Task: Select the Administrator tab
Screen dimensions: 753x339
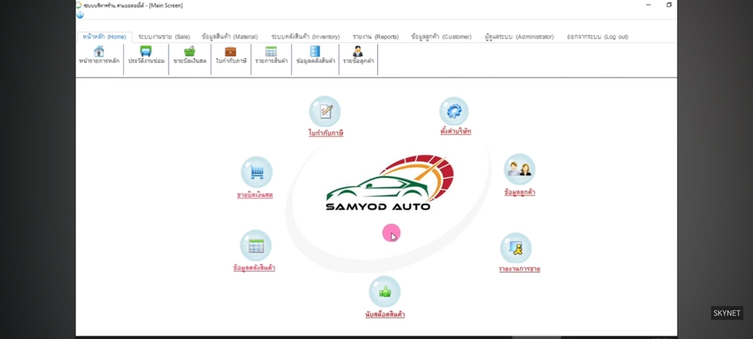Action: [x=518, y=37]
